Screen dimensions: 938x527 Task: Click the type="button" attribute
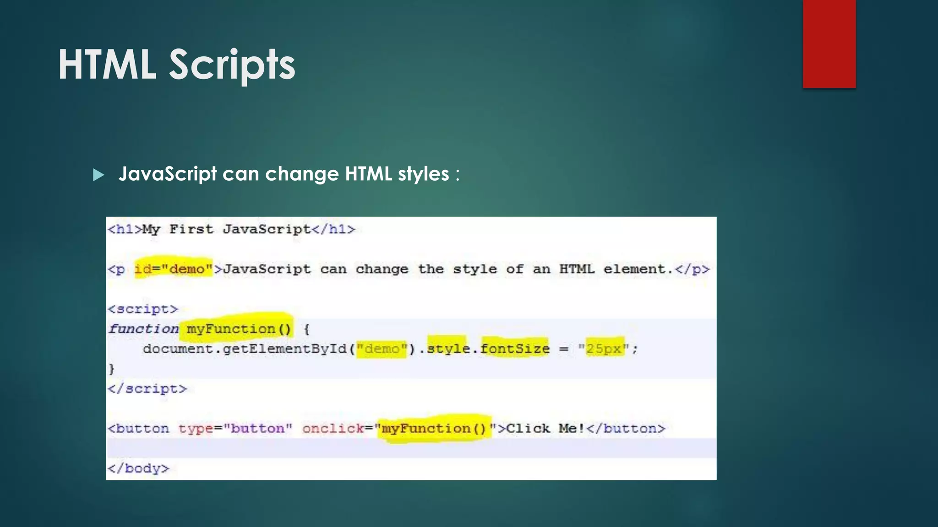235,429
